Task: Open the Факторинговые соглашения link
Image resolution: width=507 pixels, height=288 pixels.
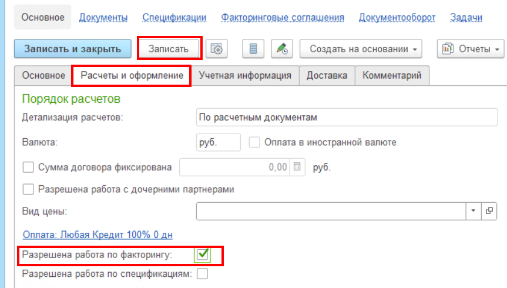Action: (x=283, y=18)
